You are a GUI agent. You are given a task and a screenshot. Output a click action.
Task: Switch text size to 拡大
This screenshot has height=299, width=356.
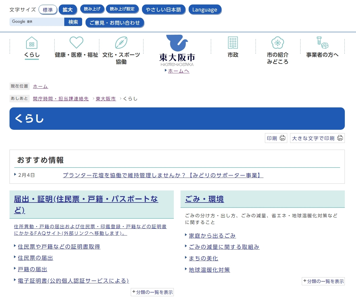[x=68, y=9]
